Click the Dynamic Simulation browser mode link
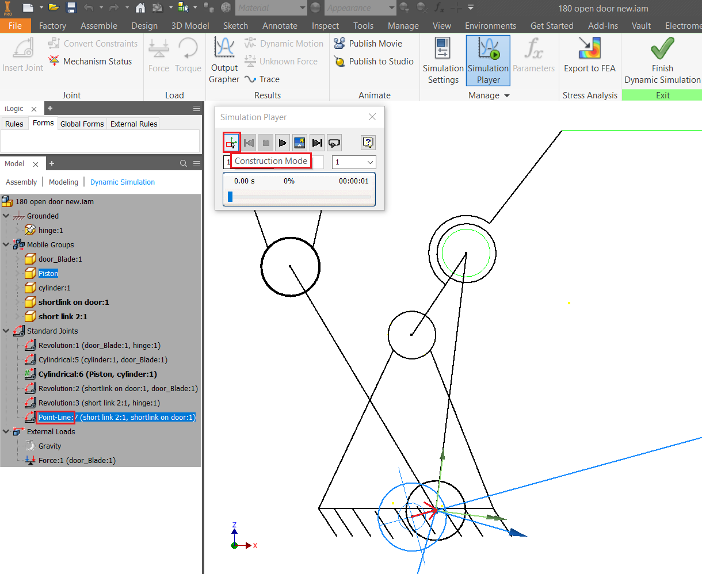The image size is (702, 574). (x=122, y=182)
